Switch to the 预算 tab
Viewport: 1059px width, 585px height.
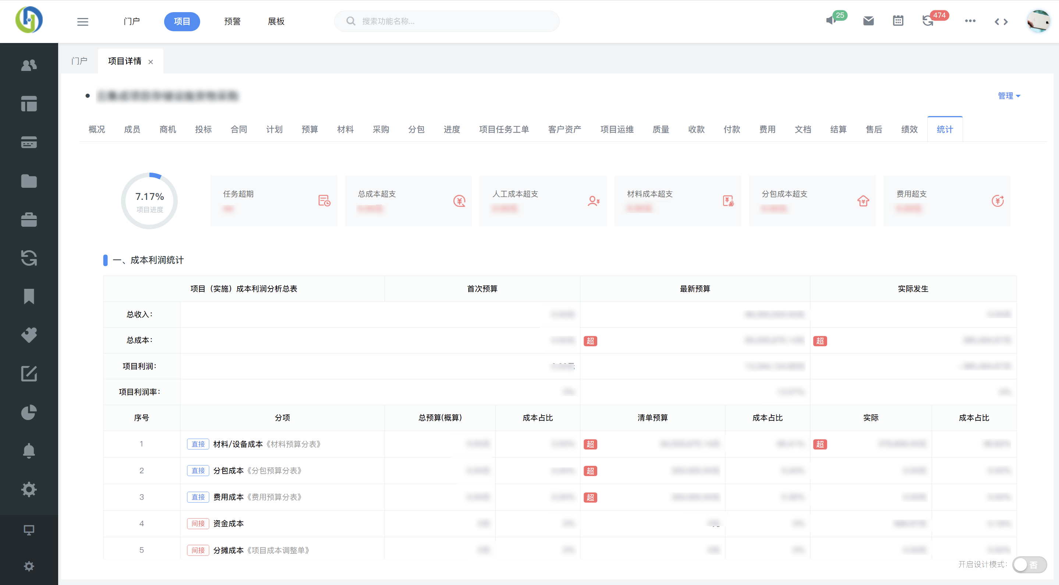coord(309,129)
